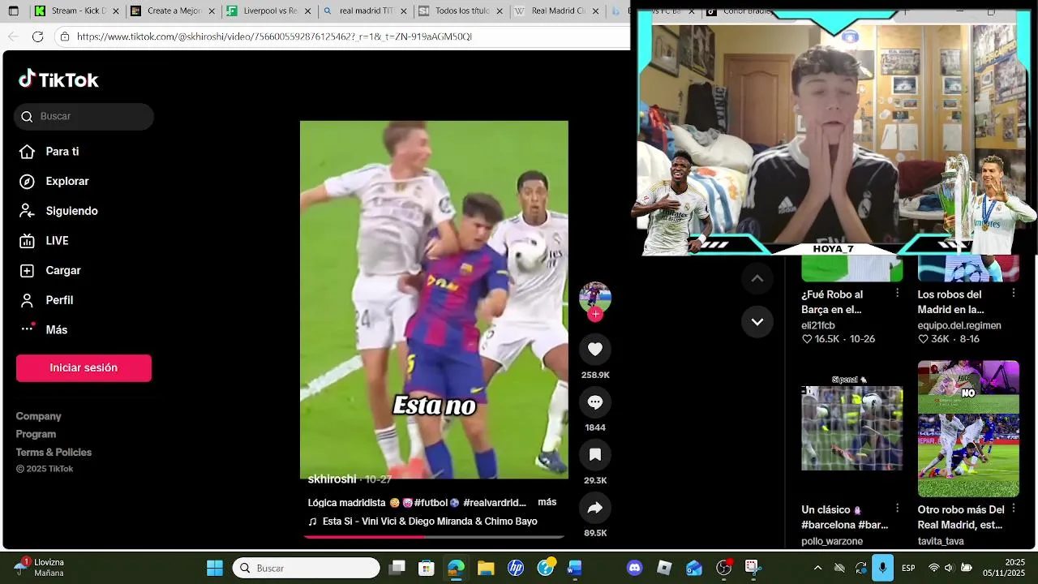Screen dimensions: 1038x584
Task: Click the #futbol hashtag in caption
Action: pyautogui.click(x=431, y=503)
